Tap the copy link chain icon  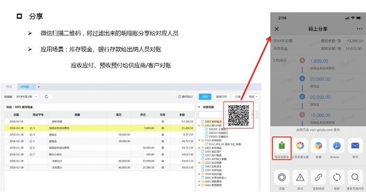[318, 177]
